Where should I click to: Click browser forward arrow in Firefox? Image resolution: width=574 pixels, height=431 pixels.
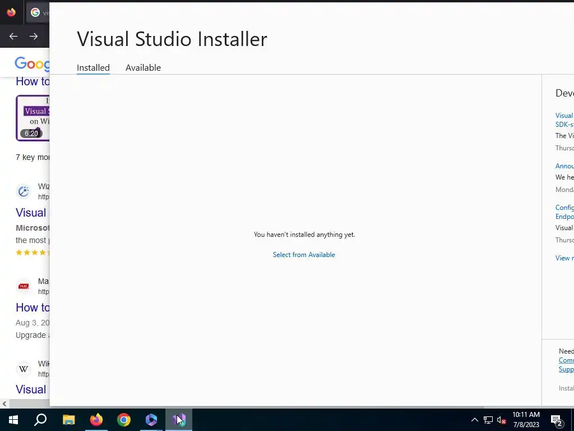(34, 36)
